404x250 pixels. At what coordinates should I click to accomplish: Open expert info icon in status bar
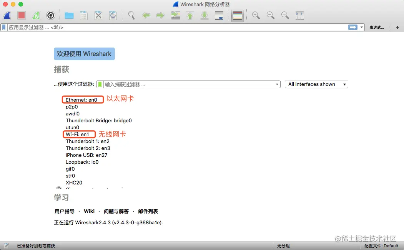point(7,246)
